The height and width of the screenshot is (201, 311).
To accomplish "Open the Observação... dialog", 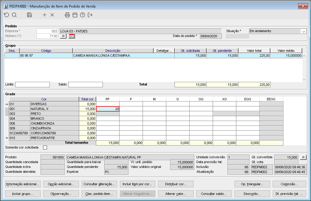I will tap(61, 194).
